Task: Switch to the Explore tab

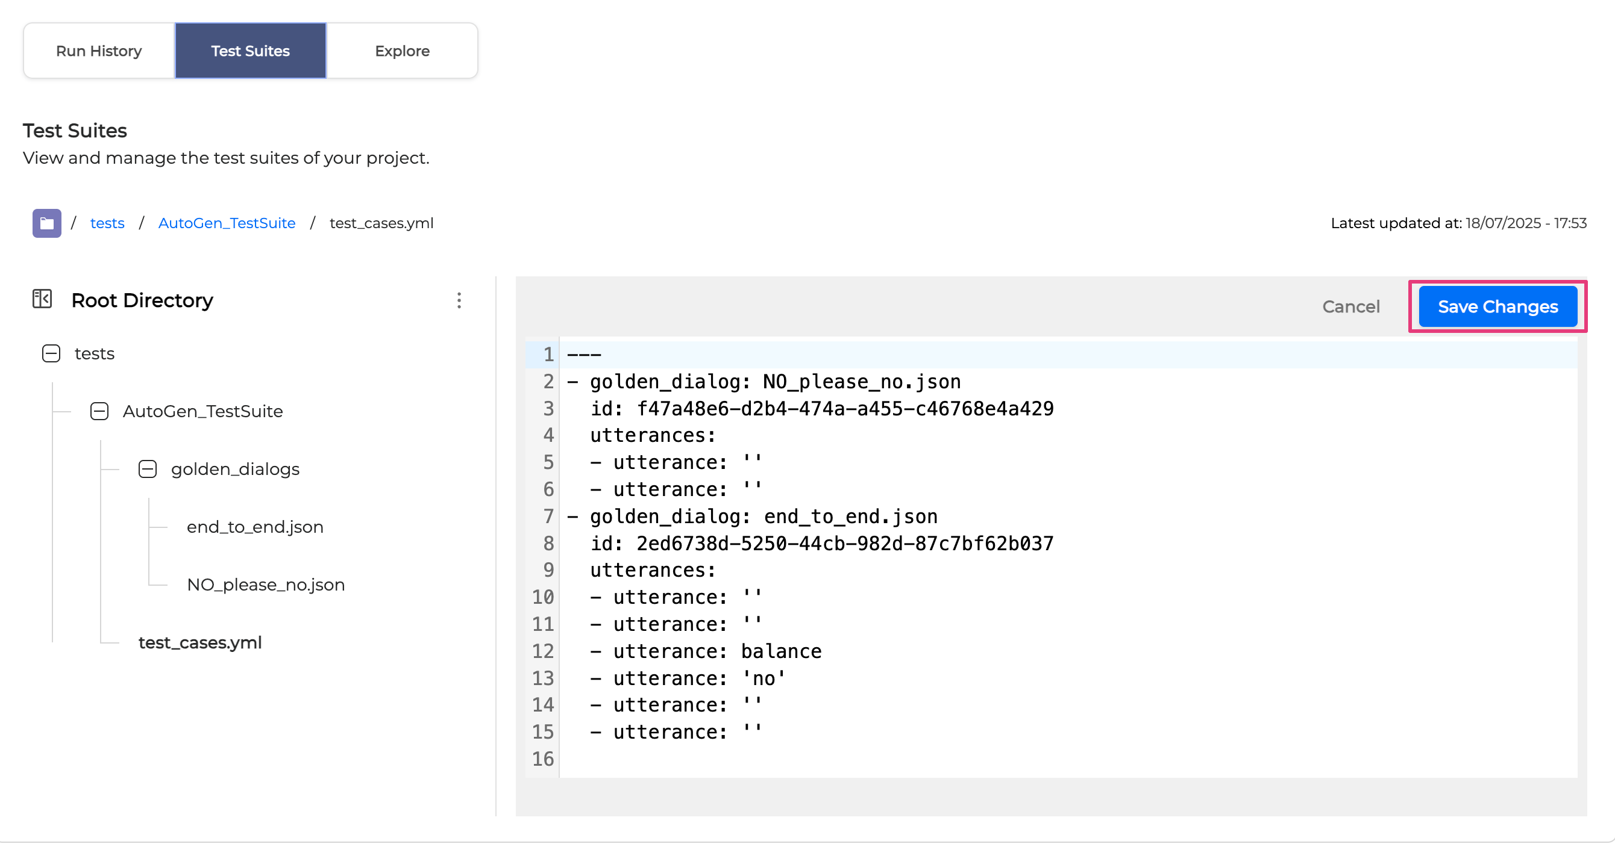Action: [x=402, y=51]
